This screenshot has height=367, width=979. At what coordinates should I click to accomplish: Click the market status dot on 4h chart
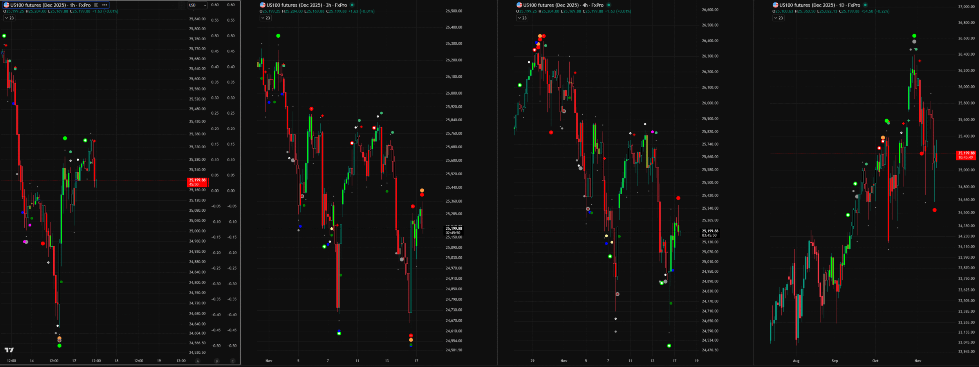click(x=609, y=5)
